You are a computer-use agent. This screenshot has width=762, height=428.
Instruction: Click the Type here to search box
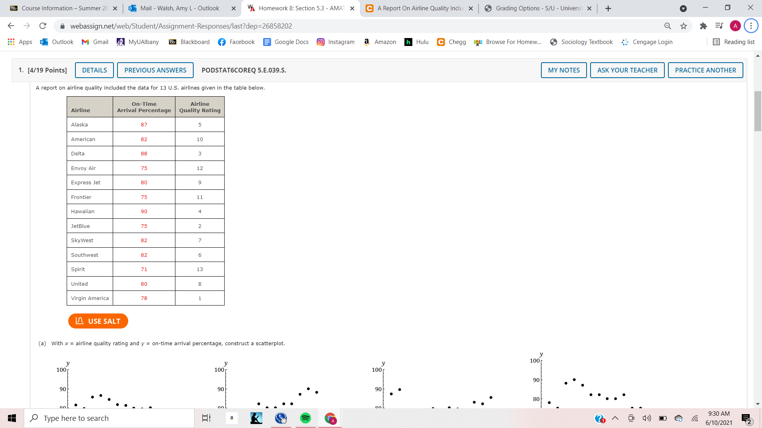[x=109, y=418]
